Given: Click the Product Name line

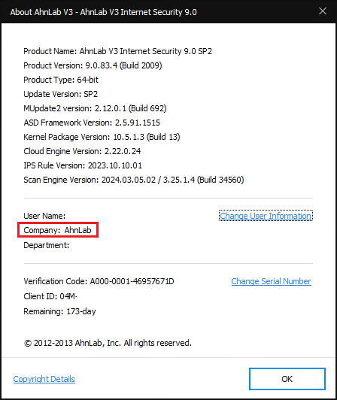Looking at the screenshot, I should pos(117,51).
